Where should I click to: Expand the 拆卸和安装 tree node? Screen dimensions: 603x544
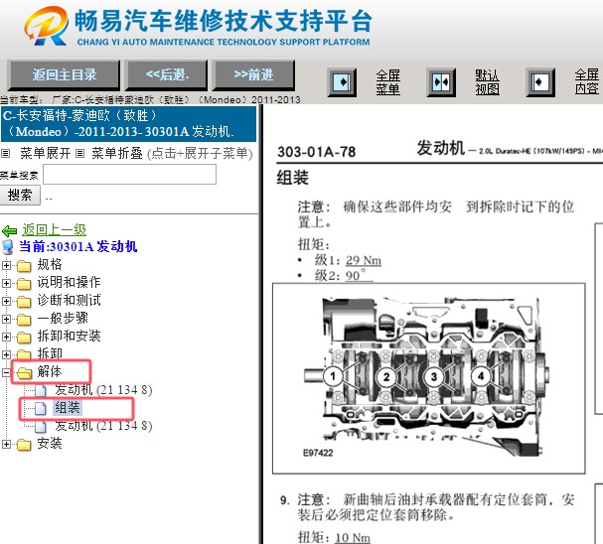point(6,337)
